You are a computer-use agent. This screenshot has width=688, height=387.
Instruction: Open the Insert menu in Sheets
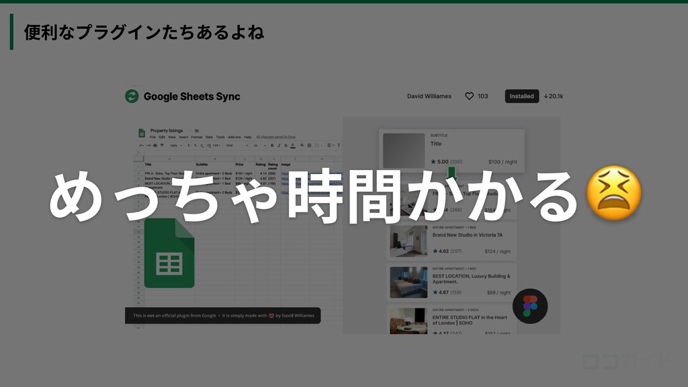click(183, 137)
